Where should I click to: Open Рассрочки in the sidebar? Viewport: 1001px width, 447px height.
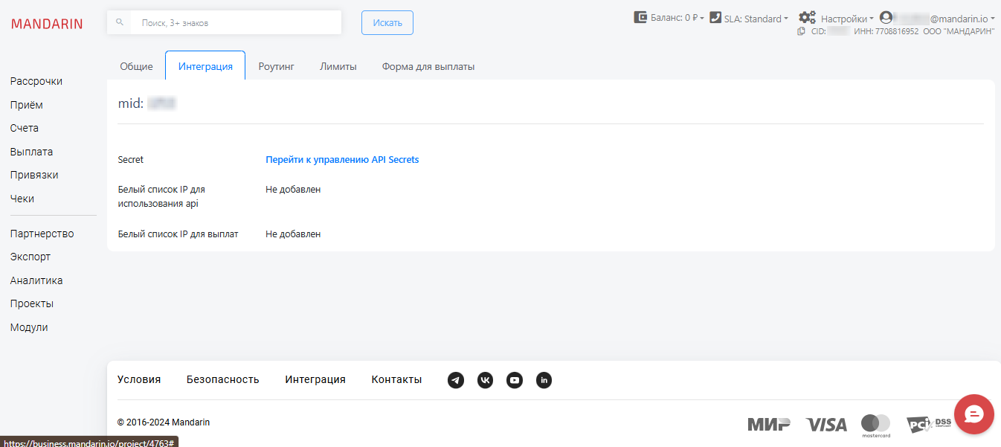point(36,81)
